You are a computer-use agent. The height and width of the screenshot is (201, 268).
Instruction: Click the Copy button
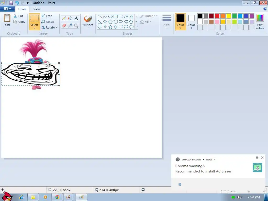tap(19, 22)
